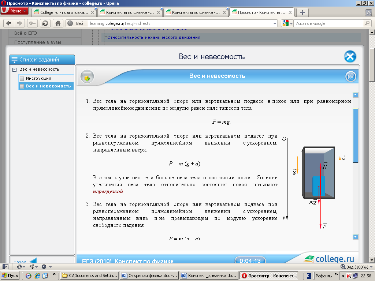The width and height of the screenshot is (375, 281).
Task: Switch to Открытая физика.doc taskbar window
Action: coord(149,276)
